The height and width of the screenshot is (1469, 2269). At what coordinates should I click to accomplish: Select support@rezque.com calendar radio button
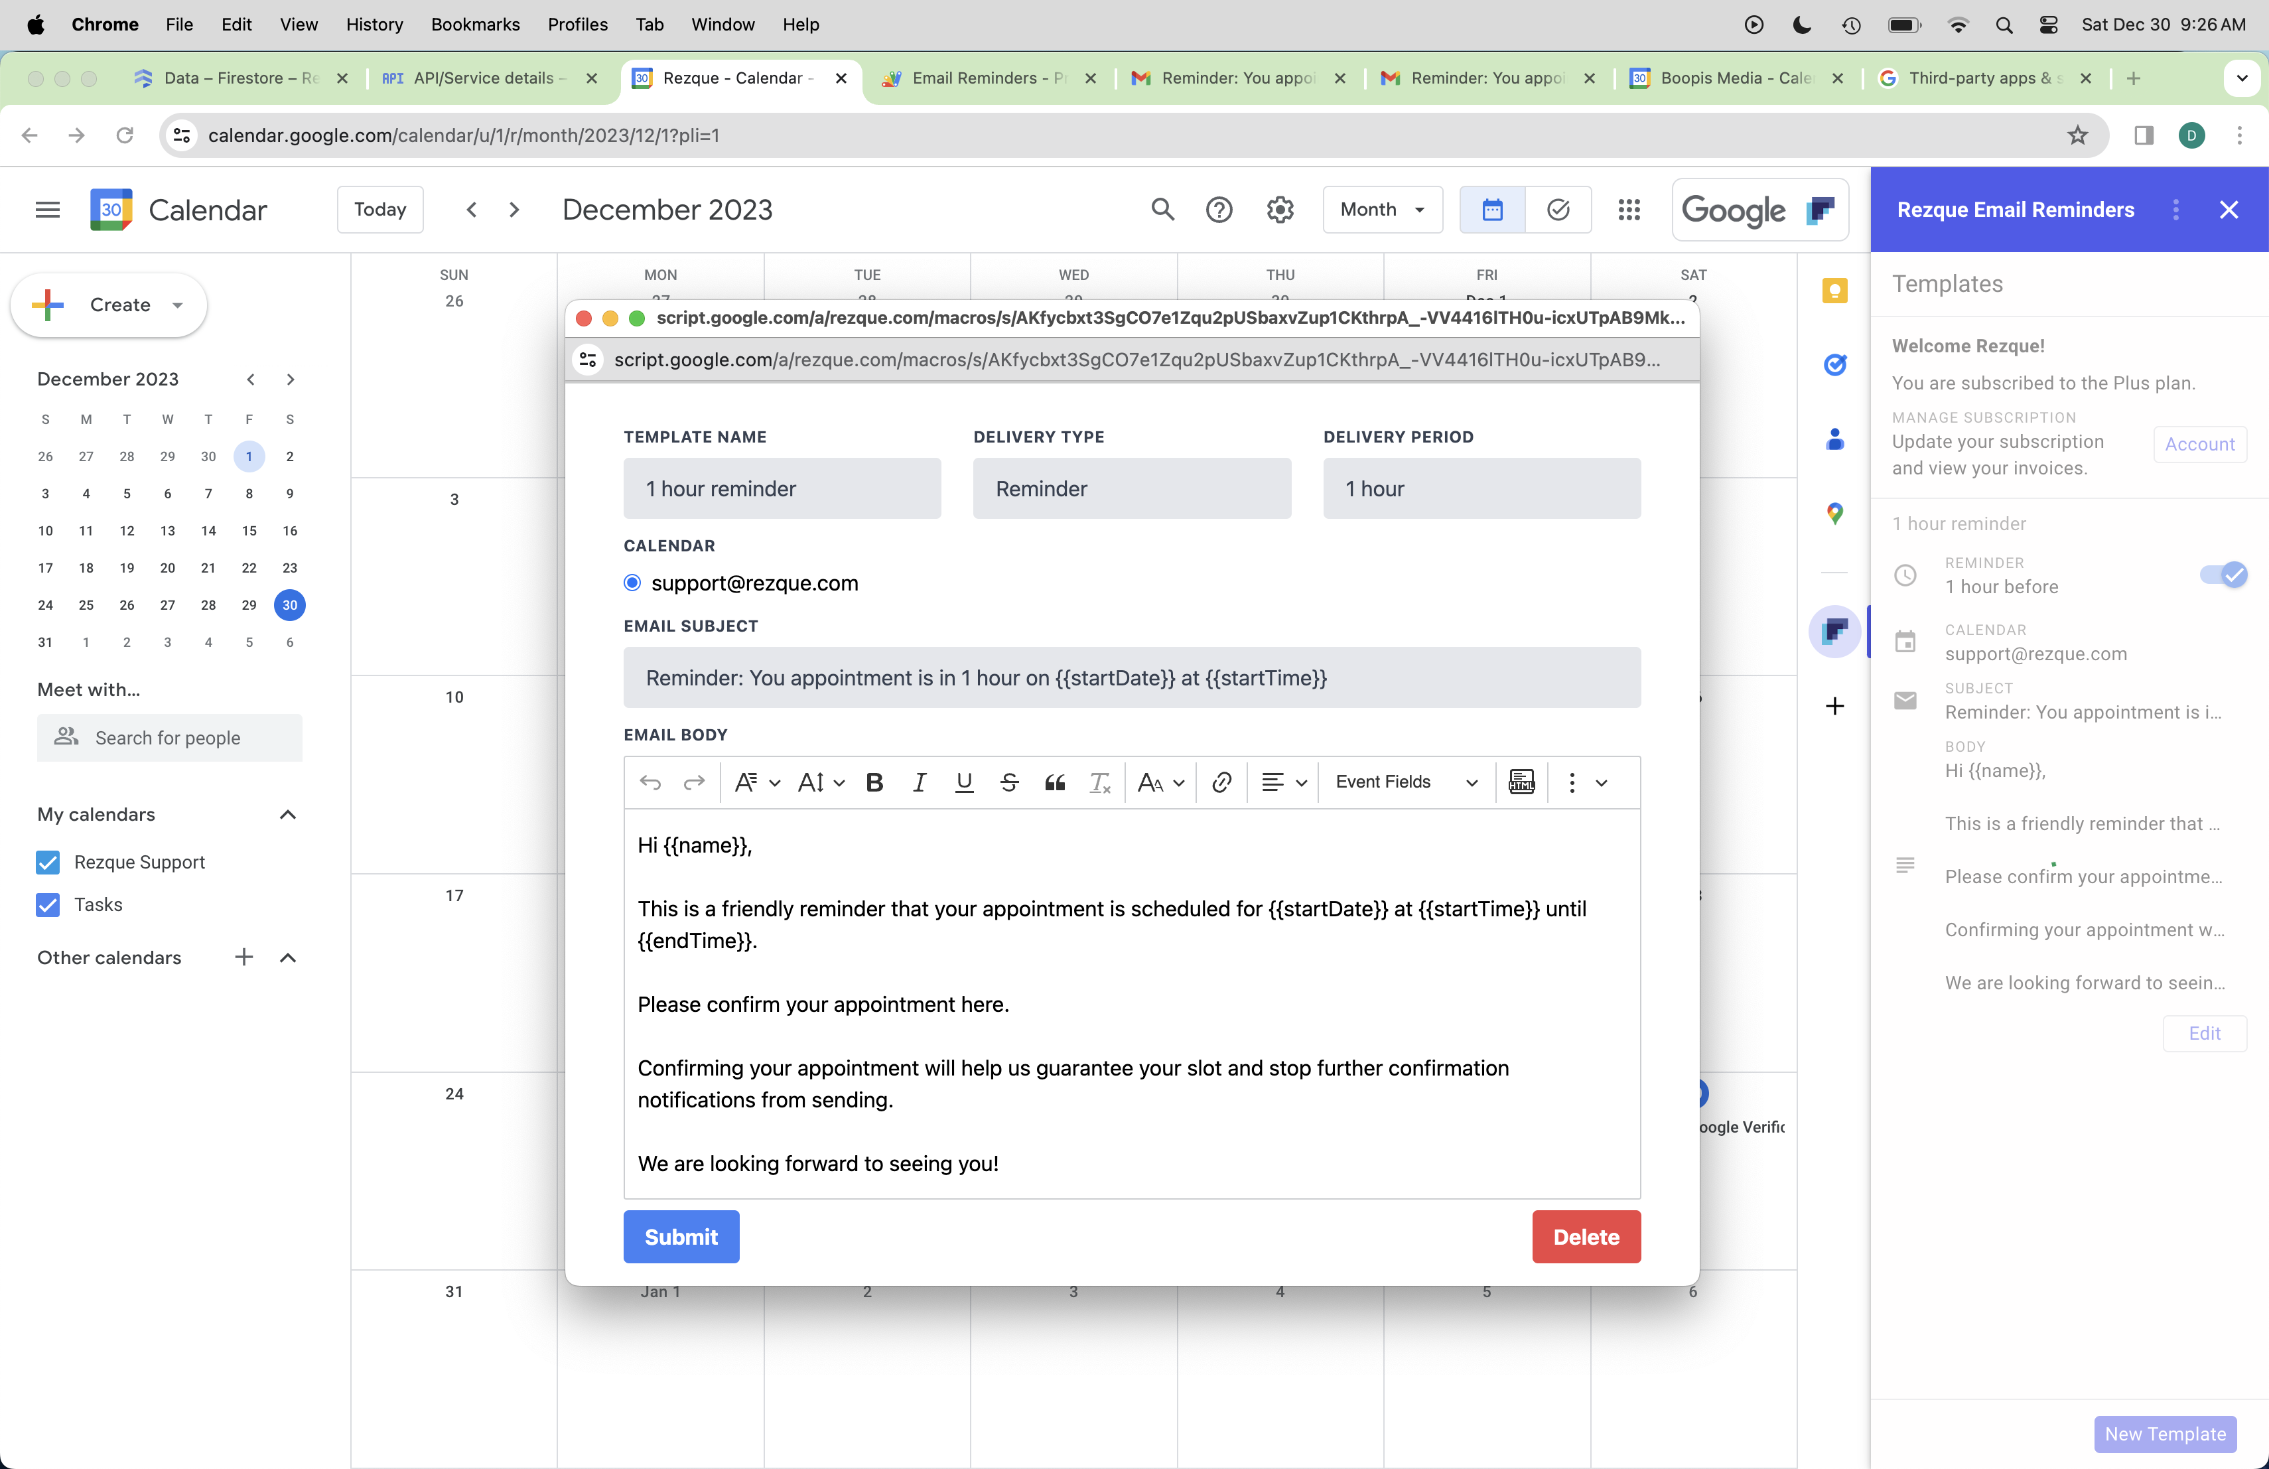tap(632, 583)
